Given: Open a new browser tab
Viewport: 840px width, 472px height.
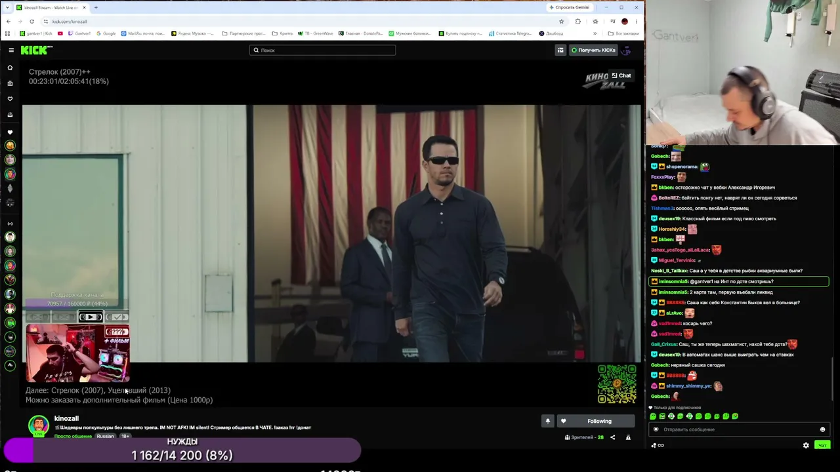Looking at the screenshot, I should (96, 7).
